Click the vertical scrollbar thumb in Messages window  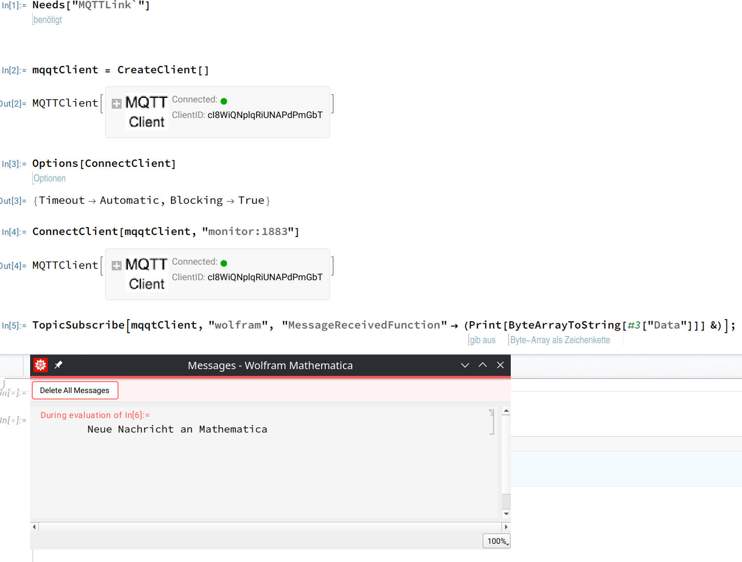click(x=506, y=501)
